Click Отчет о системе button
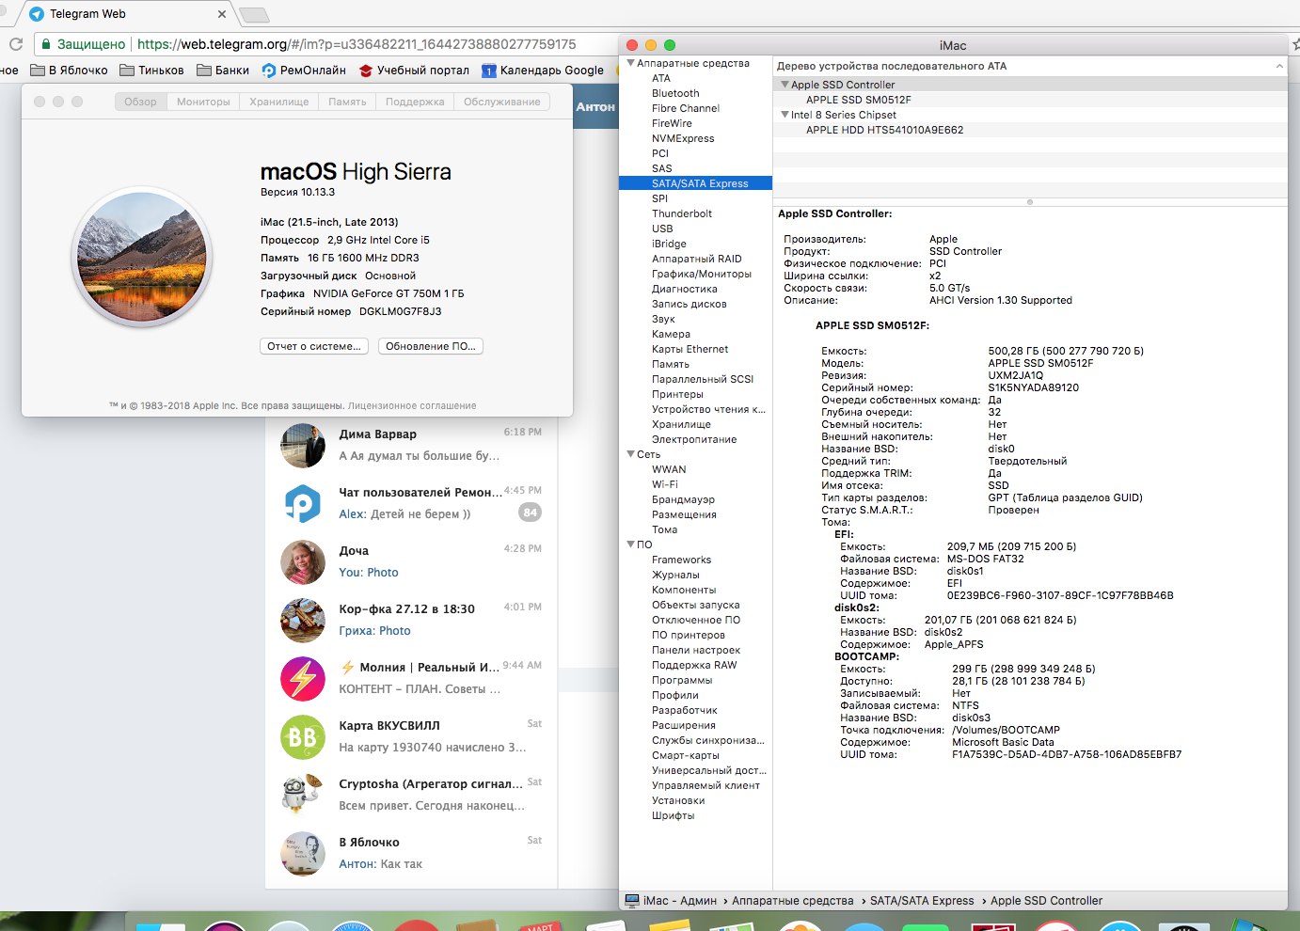 [314, 346]
